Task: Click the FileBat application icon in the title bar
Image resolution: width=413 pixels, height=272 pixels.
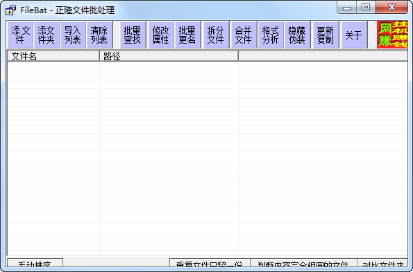Action: click(x=11, y=10)
